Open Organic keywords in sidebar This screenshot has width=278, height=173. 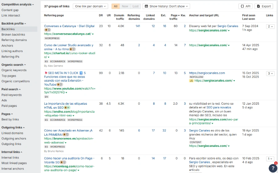[x=14, y=70]
